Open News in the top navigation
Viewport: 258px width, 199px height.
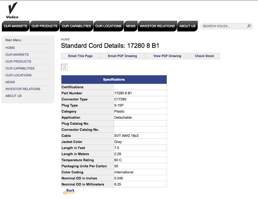[130, 26]
